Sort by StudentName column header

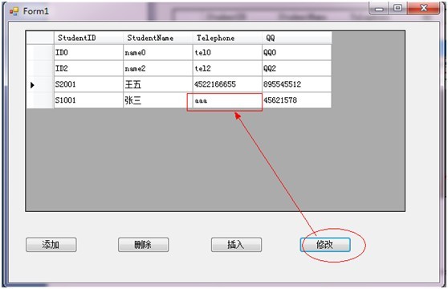click(158, 38)
